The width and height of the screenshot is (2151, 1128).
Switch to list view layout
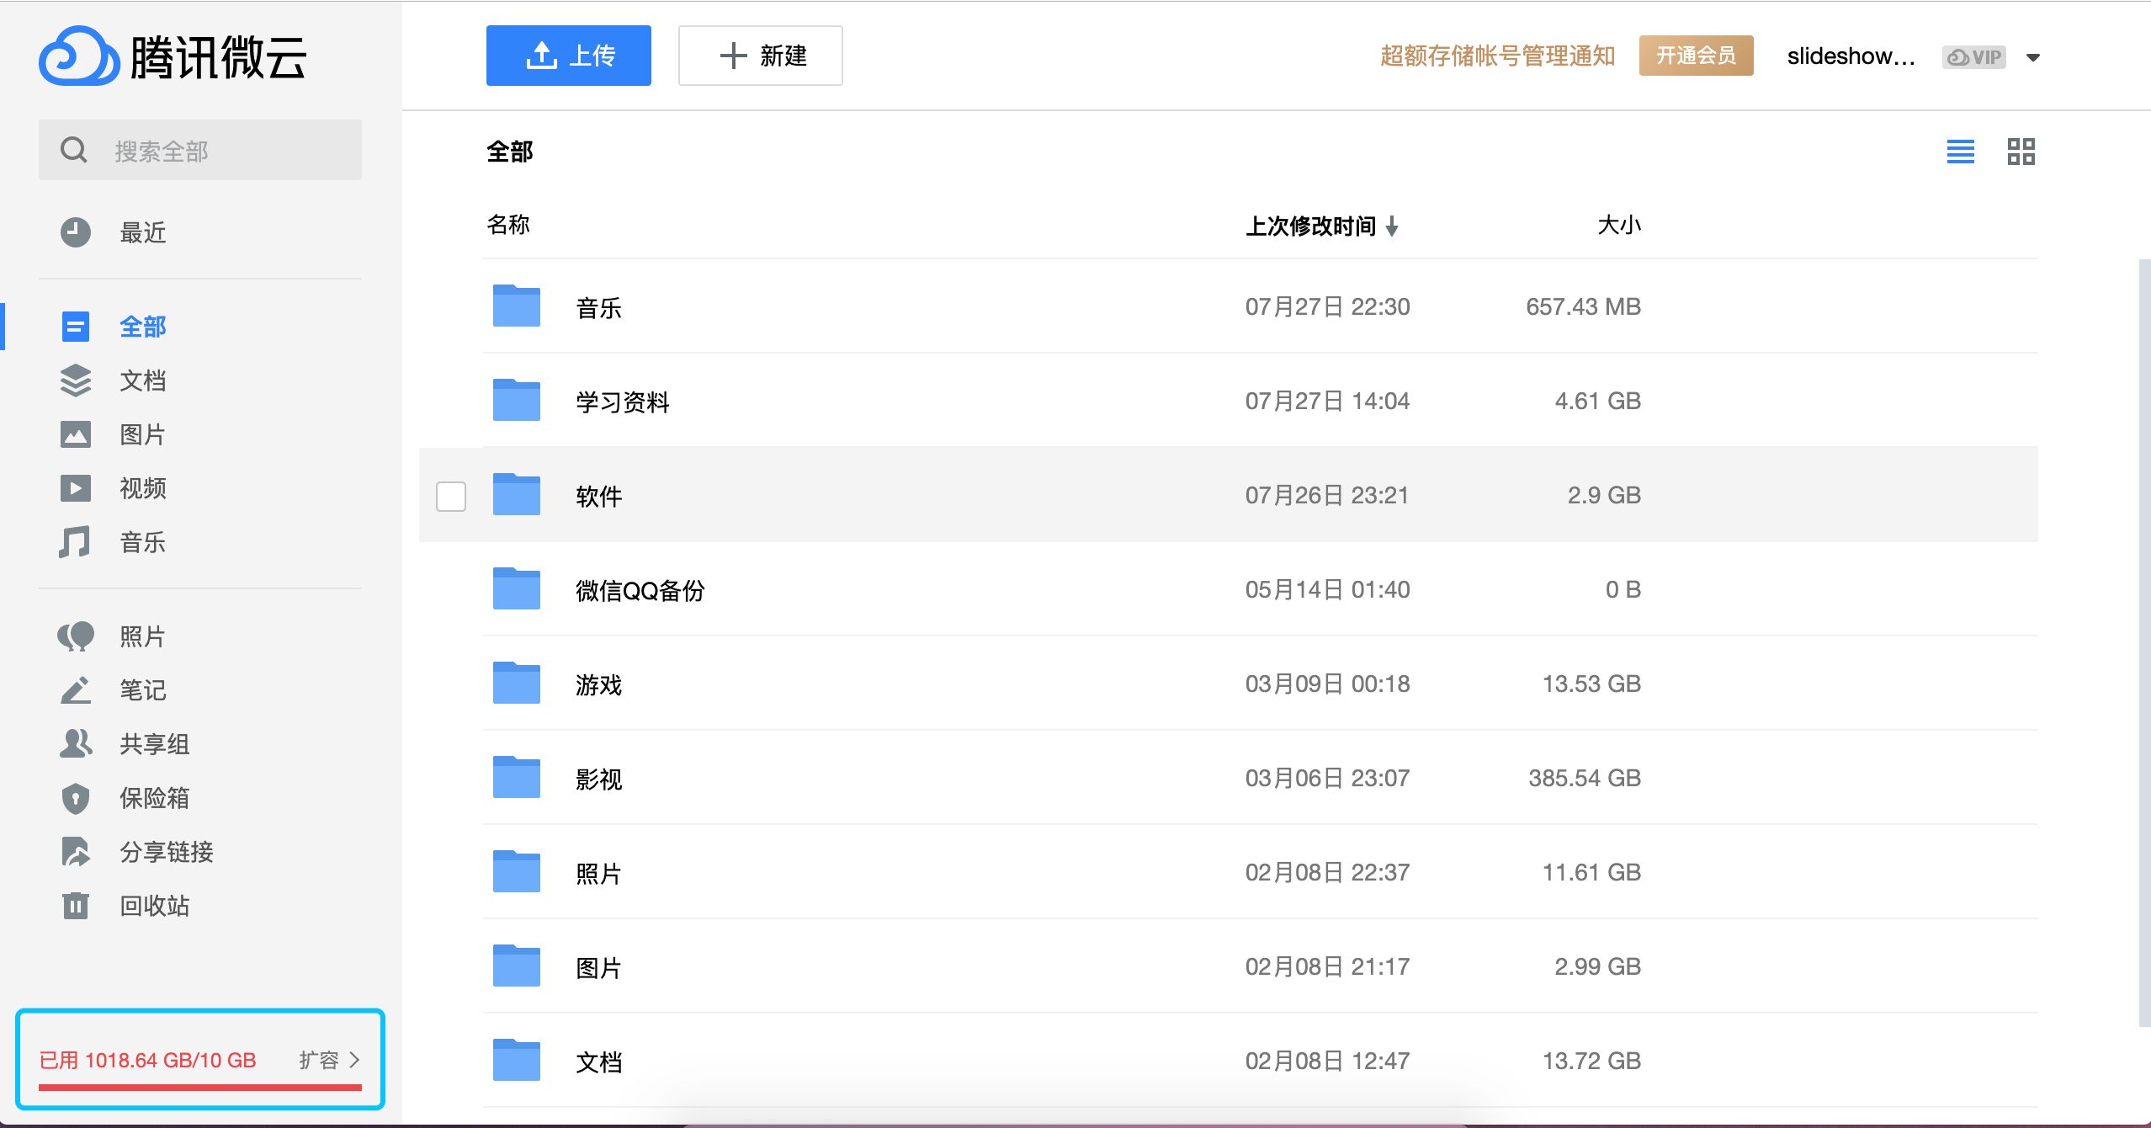(x=1960, y=152)
